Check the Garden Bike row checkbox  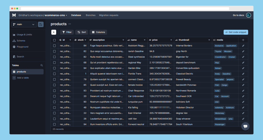pyautogui.click(x=54, y=68)
